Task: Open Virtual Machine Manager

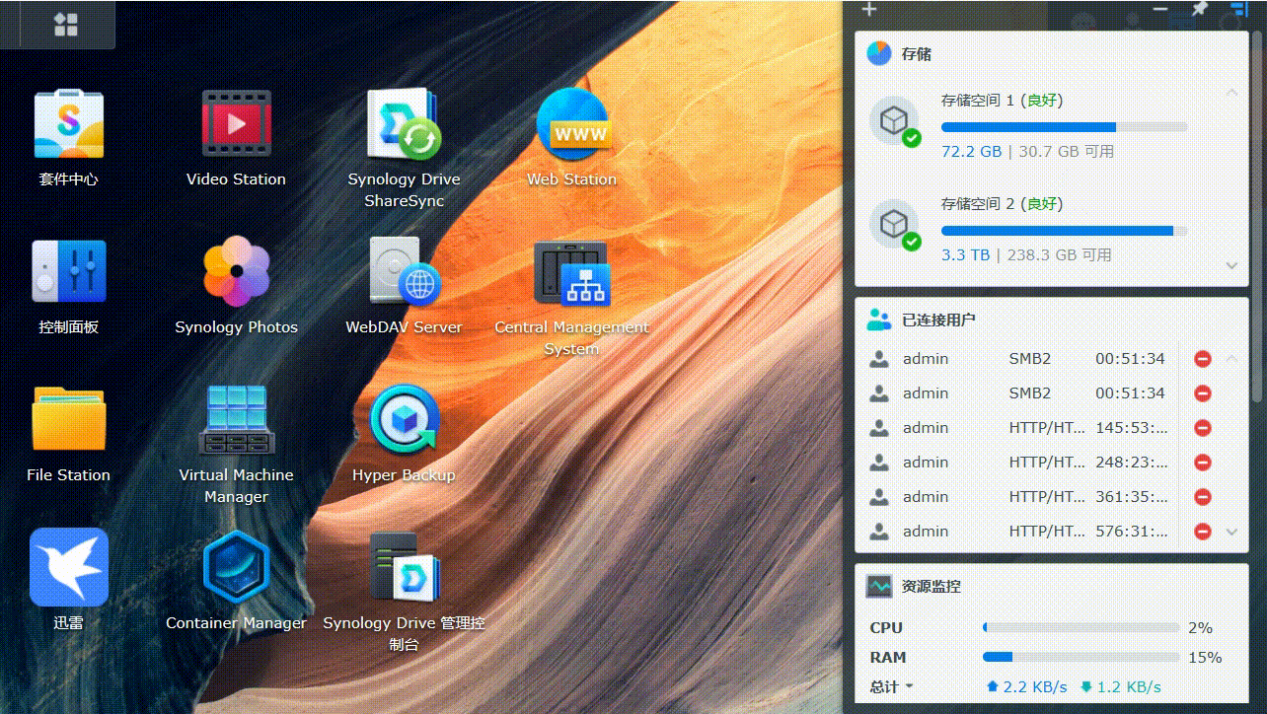Action: point(236,420)
